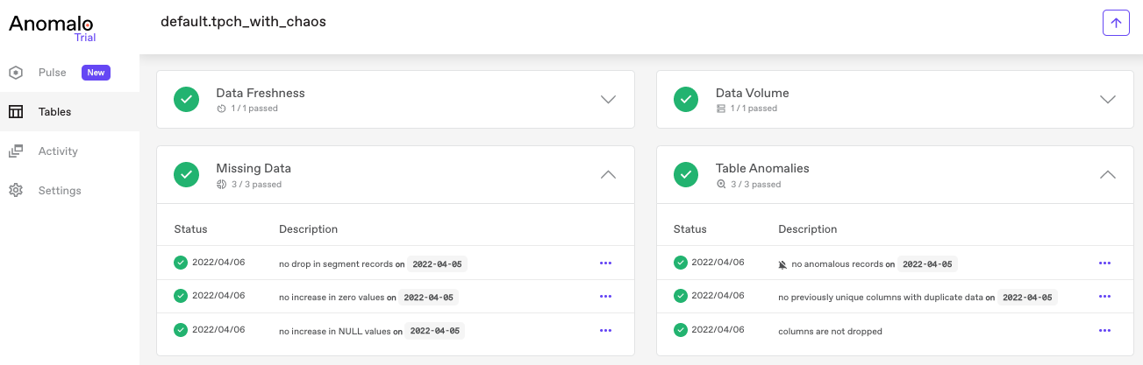Click status check for zero values row
The width and height of the screenshot is (1143, 365).
tap(181, 296)
